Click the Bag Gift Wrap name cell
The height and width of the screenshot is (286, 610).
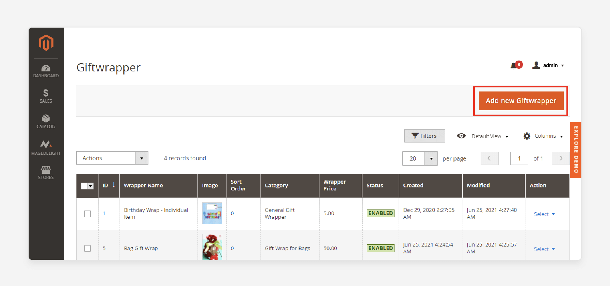pyautogui.click(x=141, y=248)
